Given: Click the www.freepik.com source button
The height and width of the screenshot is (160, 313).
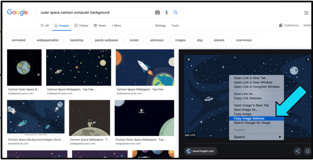Looking at the screenshot, I should click(x=201, y=151).
